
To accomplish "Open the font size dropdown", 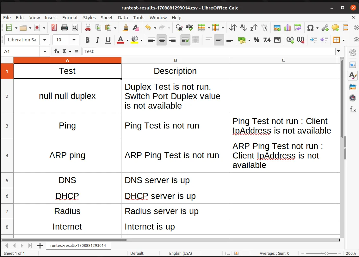I will click(74, 40).
